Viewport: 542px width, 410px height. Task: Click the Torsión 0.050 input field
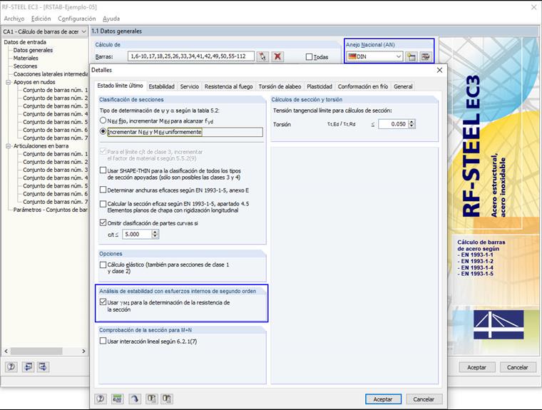[394, 124]
